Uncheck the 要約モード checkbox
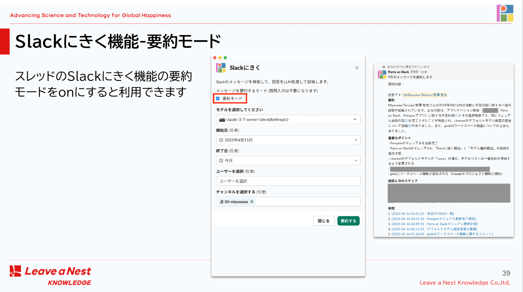The width and height of the screenshot is (523, 292). [217, 98]
